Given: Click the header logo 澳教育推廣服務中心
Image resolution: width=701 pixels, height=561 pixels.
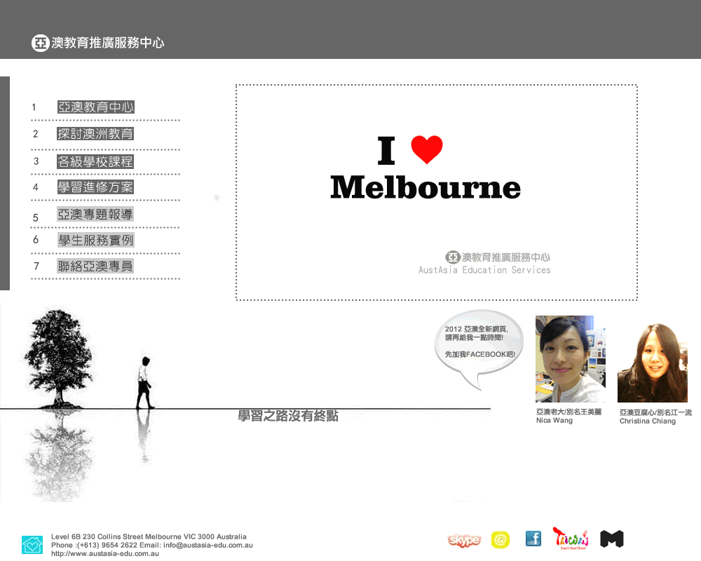Looking at the screenshot, I should [98, 43].
